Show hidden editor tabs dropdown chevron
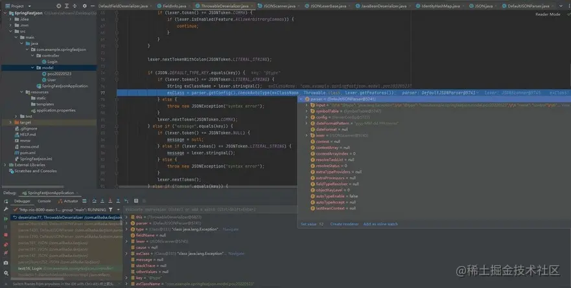The image size is (571, 288). 561,6
